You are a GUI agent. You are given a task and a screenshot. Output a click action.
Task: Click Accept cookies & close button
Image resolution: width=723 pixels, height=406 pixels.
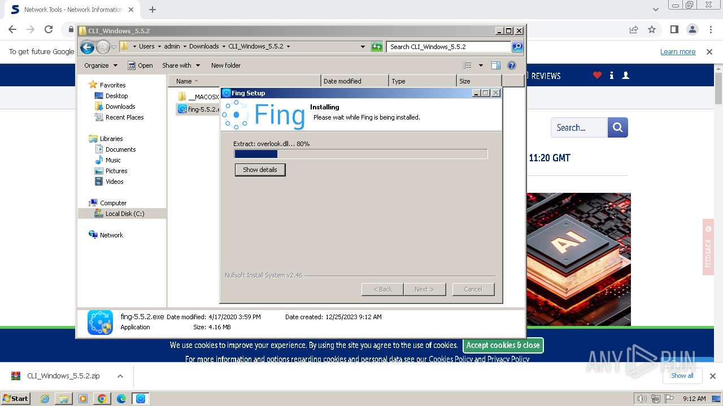(x=503, y=345)
